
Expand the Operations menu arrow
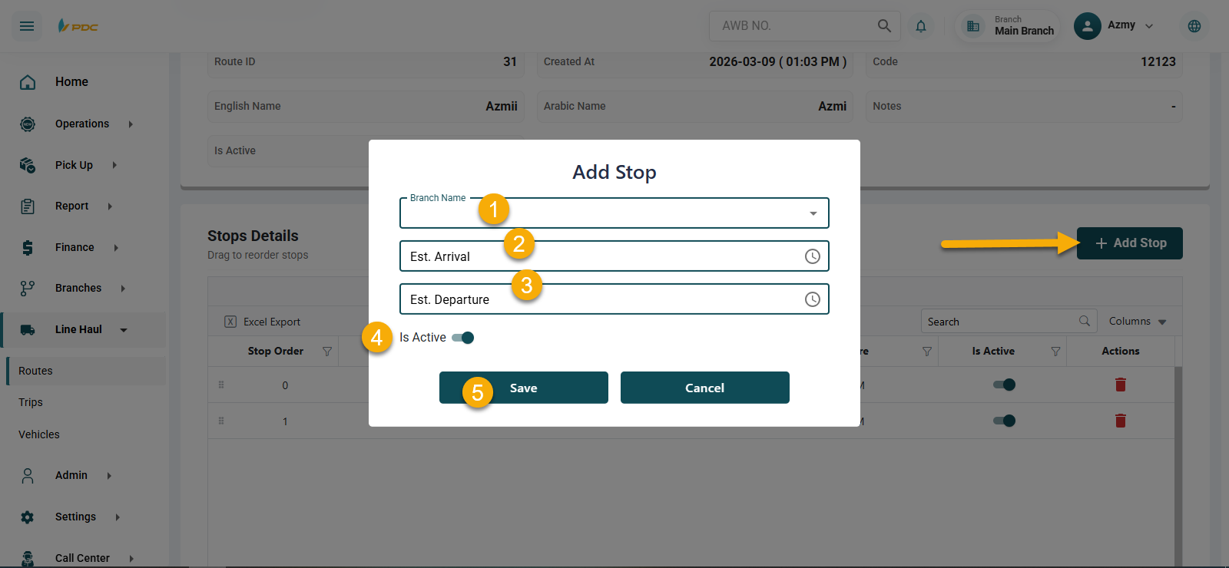tap(131, 124)
